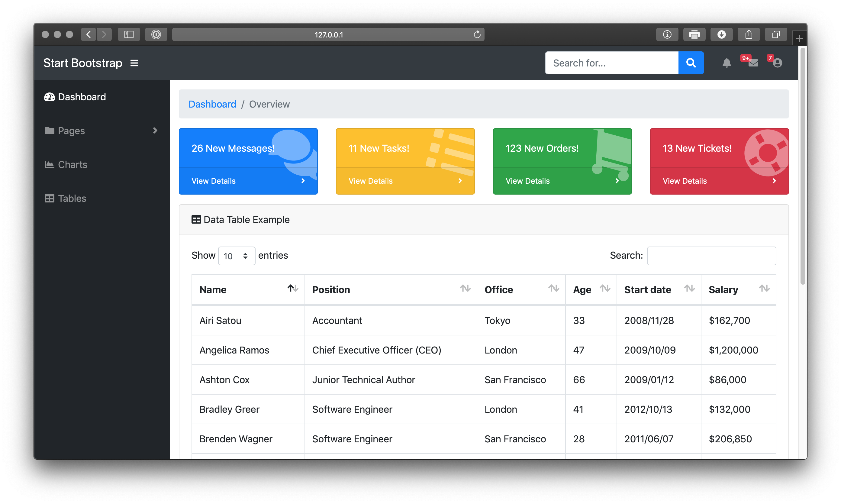This screenshot has height=504, width=841.
Task: Click the Dashboard breadcrumb link
Action: pyautogui.click(x=212, y=104)
